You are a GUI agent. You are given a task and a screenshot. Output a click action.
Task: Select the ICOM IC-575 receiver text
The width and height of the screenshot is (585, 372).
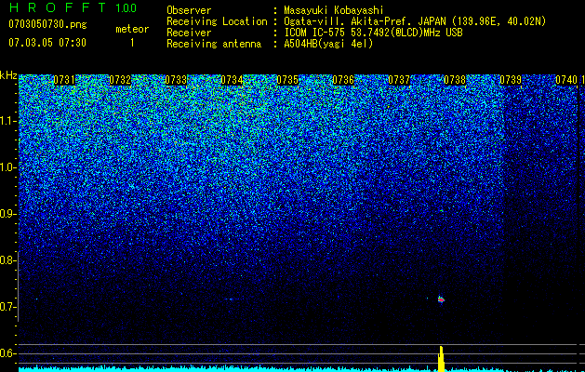[x=374, y=33]
